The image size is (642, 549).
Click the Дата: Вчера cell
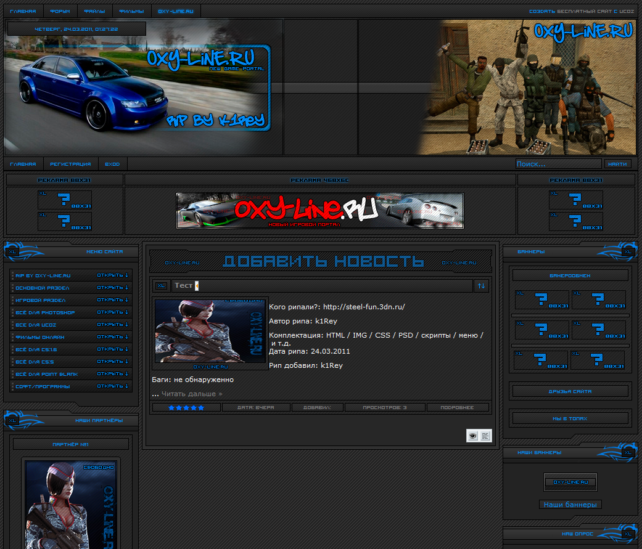point(256,407)
